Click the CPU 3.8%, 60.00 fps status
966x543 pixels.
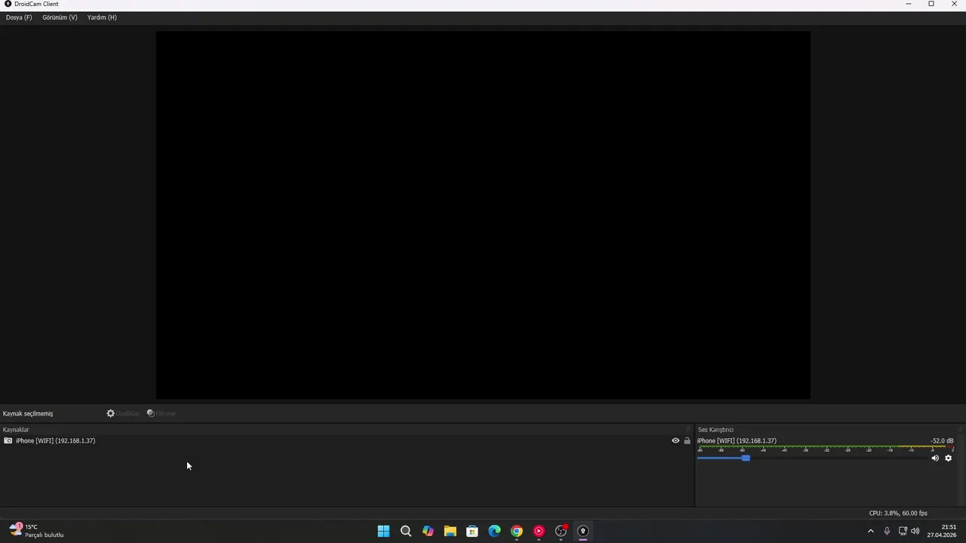pos(898,513)
